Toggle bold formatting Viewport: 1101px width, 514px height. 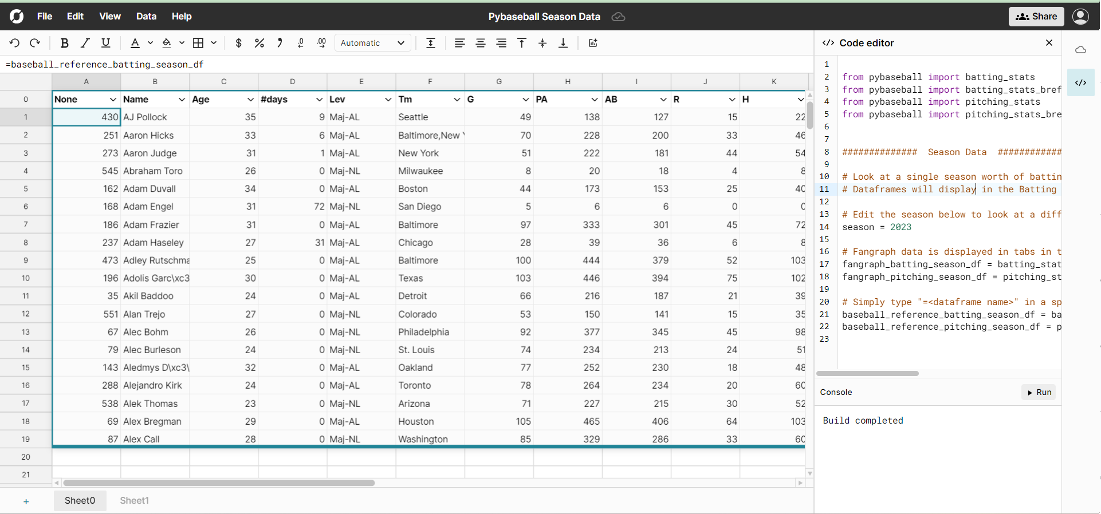[64, 43]
